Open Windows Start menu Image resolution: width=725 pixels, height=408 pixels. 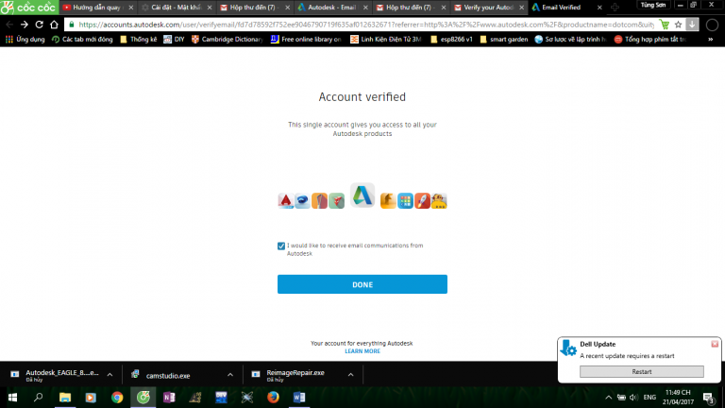point(12,398)
